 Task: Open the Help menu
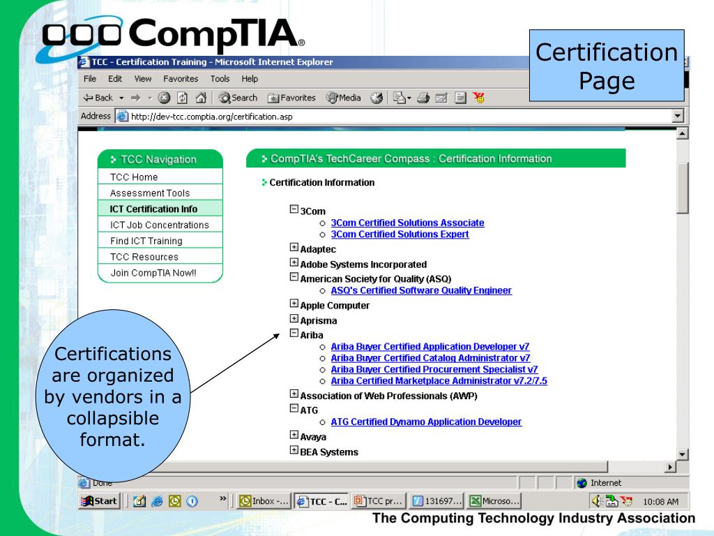(250, 79)
